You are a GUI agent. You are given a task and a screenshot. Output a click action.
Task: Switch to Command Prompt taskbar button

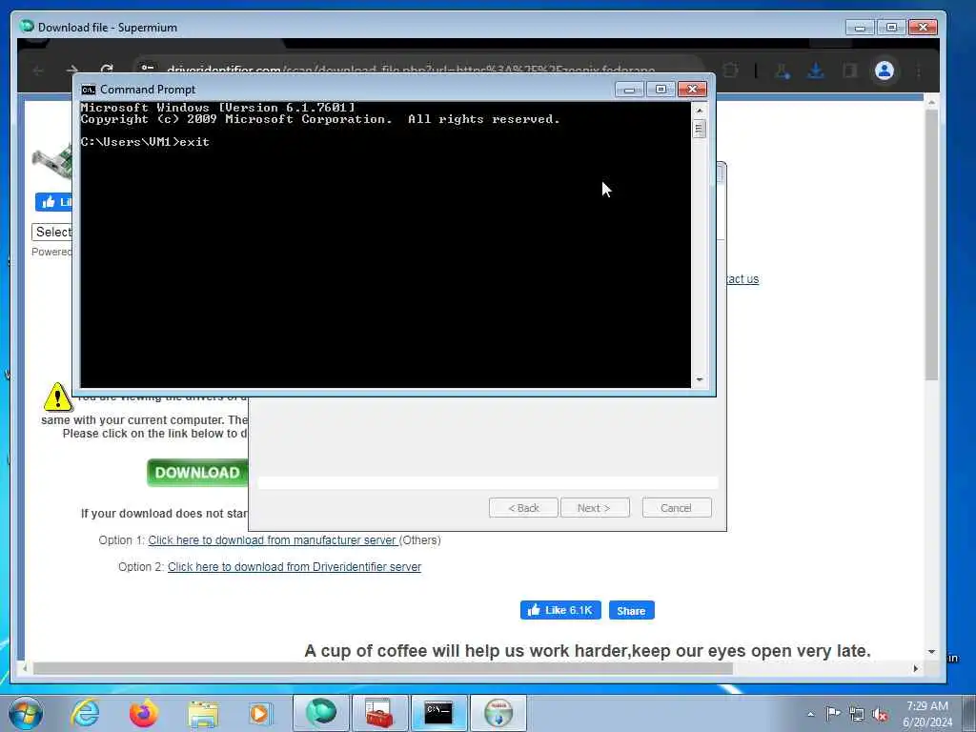pos(438,713)
